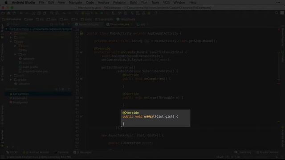Image resolution: width=285 pixels, height=160 pixels.
Task: Click the AsyncTask code line in editor
Action: pos(132,136)
